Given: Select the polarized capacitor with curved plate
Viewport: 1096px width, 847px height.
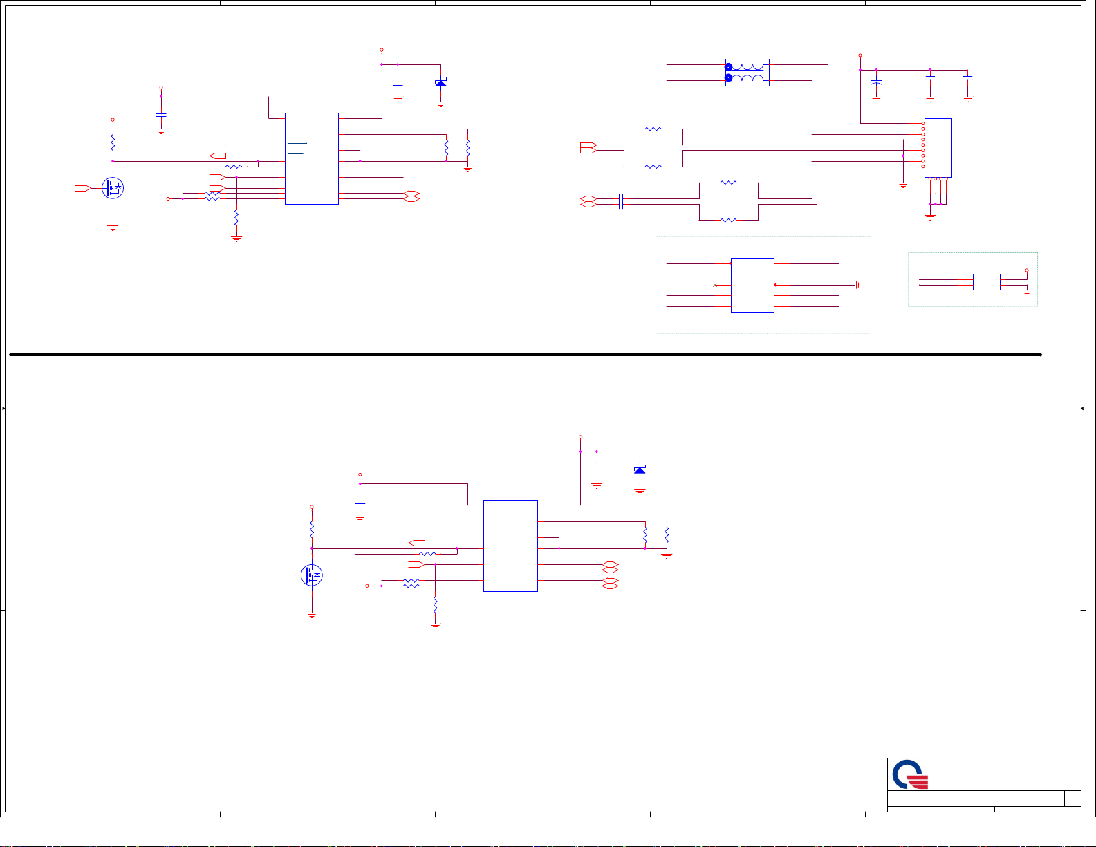Looking at the screenshot, I should click(876, 82).
